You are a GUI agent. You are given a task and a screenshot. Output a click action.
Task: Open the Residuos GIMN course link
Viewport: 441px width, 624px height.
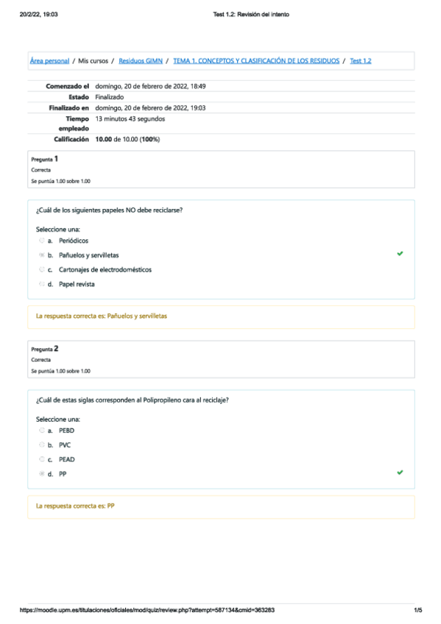[142, 61]
